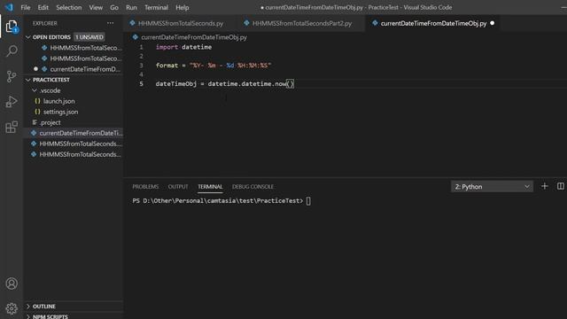Collapse the .vscode folder
Screen dimensions: 567x319
tap(35, 90)
